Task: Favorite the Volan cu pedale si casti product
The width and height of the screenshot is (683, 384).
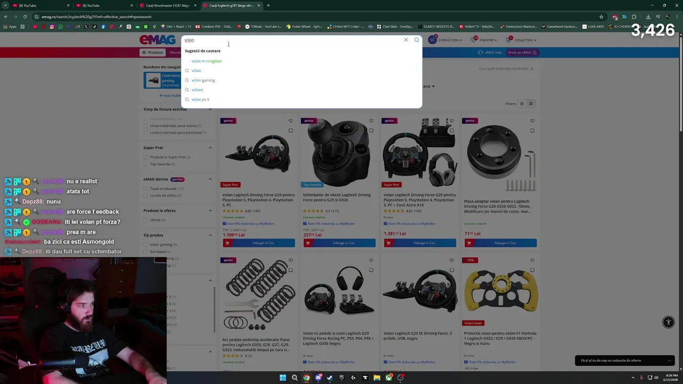Action: pos(371,260)
